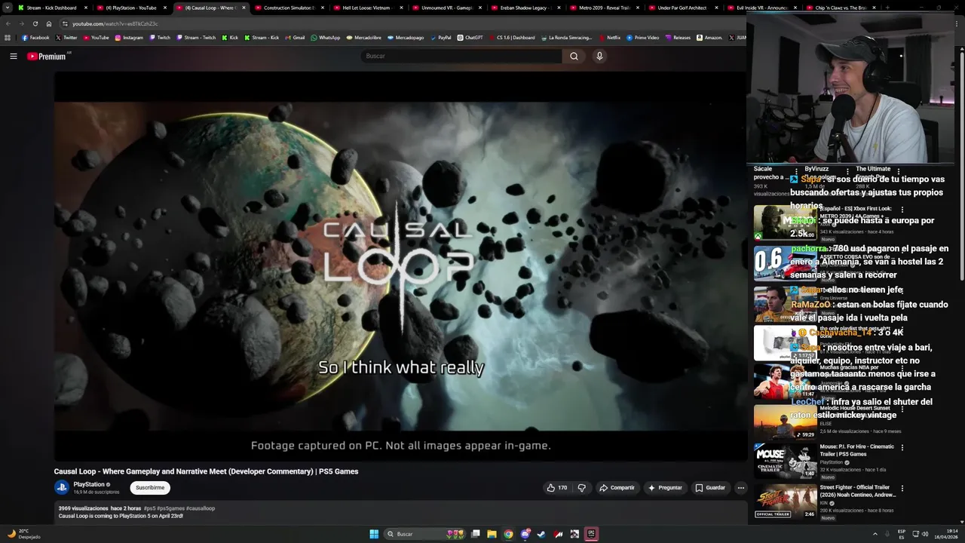Open the Twitch bookmark
This screenshot has height=543, width=965.
coord(160,37)
